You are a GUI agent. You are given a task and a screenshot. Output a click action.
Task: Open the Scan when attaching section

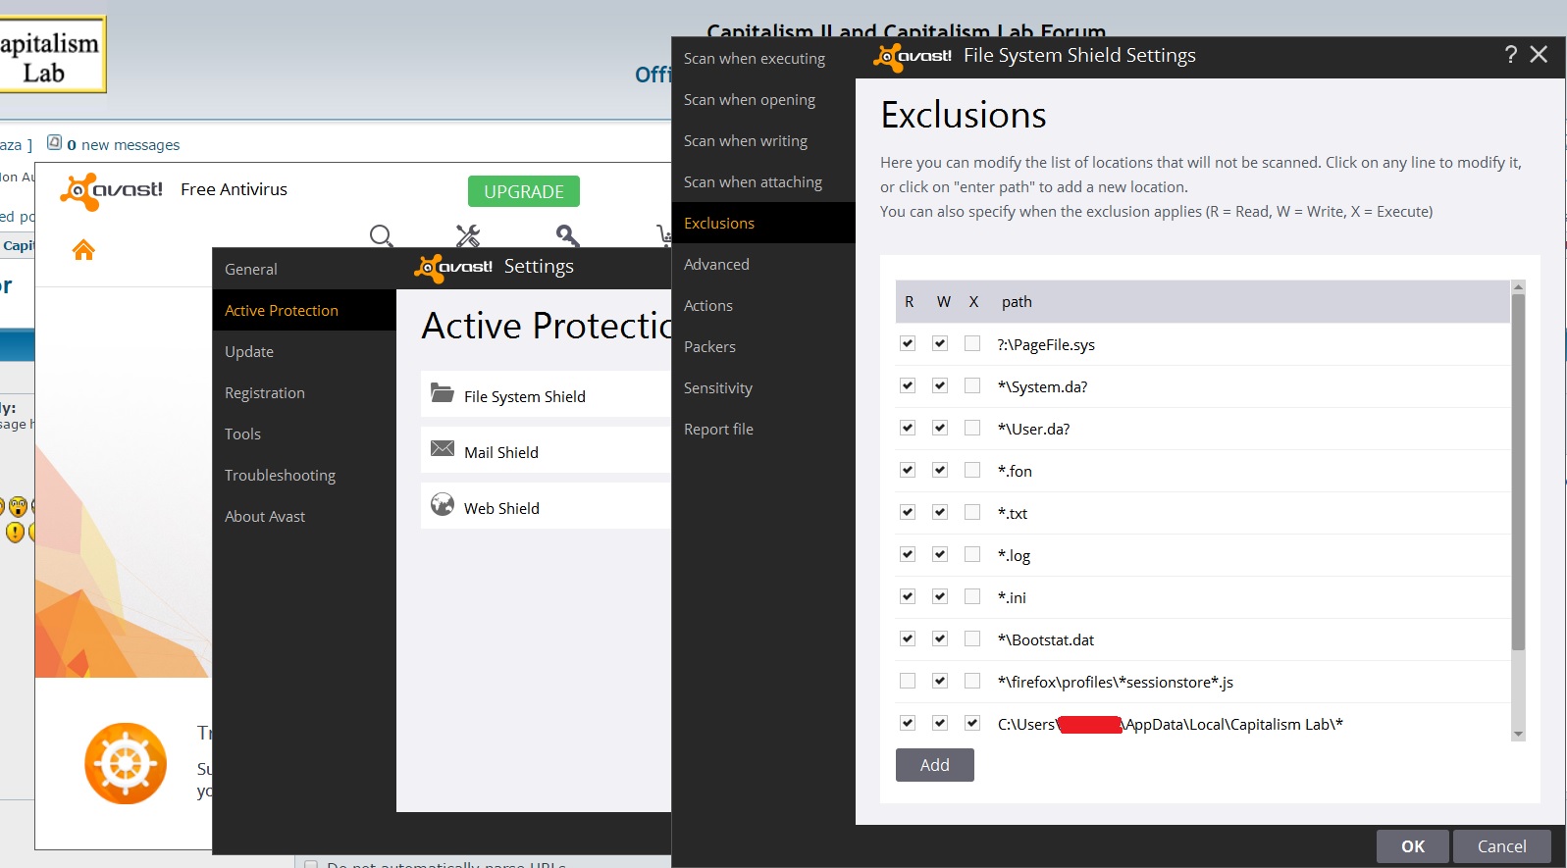pyautogui.click(x=763, y=181)
